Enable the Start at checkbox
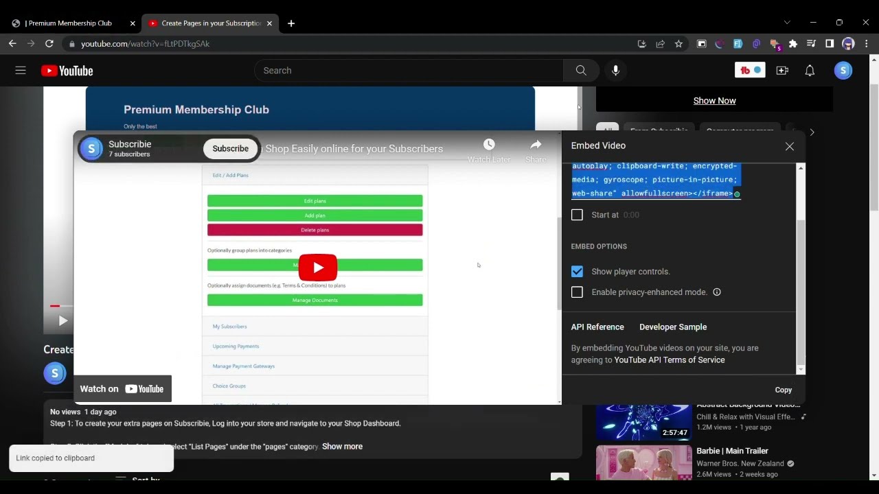The image size is (879, 494). coord(577,215)
